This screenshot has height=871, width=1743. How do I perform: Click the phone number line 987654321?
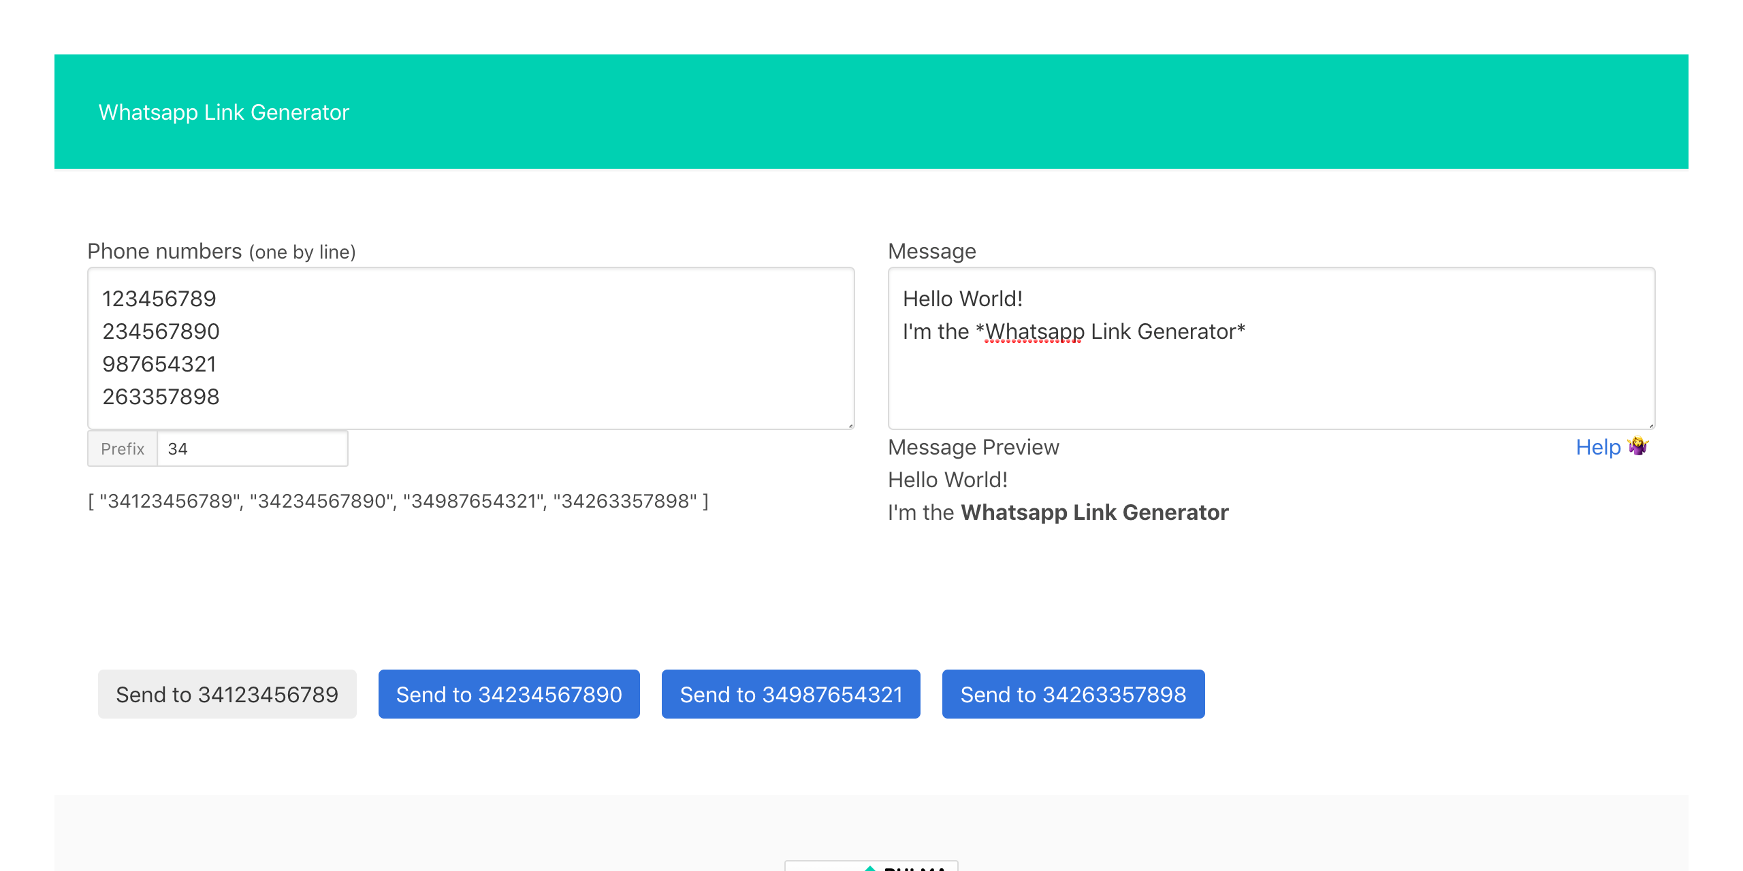click(159, 364)
